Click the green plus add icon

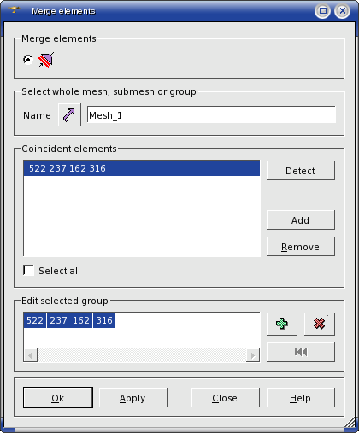[x=282, y=324]
